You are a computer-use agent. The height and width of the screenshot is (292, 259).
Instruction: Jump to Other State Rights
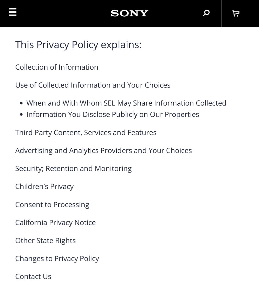point(46,241)
